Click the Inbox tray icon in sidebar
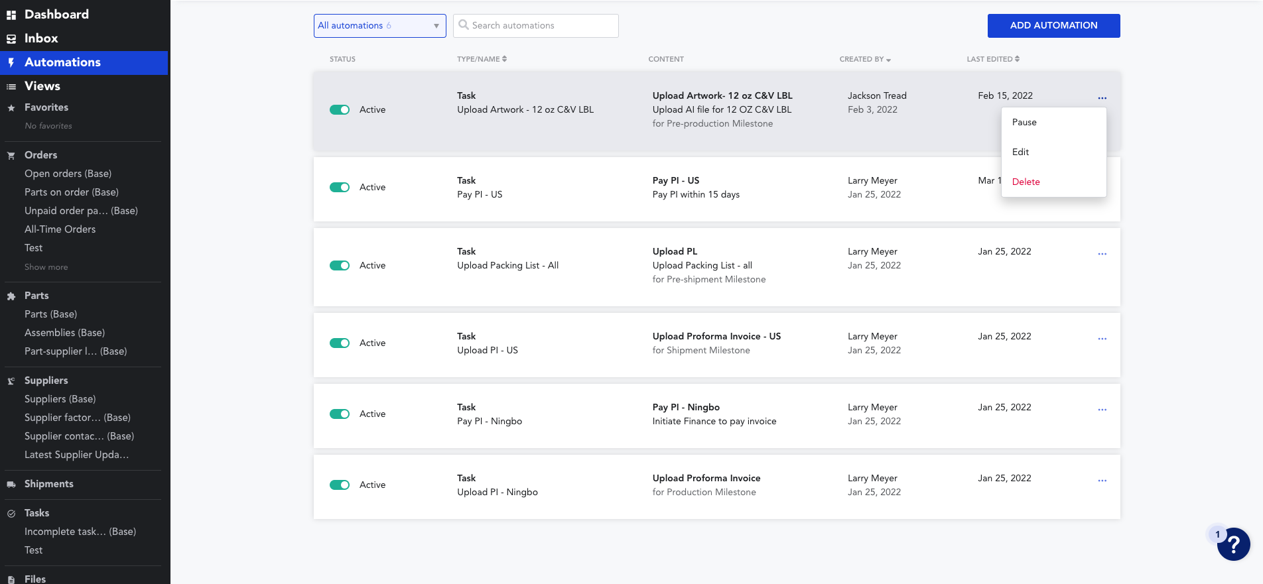Screen dimensions: 1263x584 pyautogui.click(x=11, y=38)
